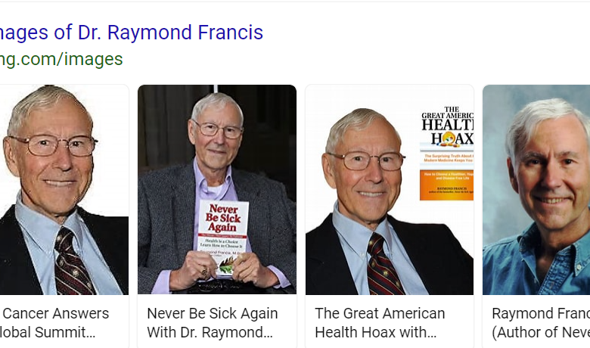This screenshot has height=348, width=590.
Task: Click The Great American Health Hoax with caption
Action: tap(380, 323)
